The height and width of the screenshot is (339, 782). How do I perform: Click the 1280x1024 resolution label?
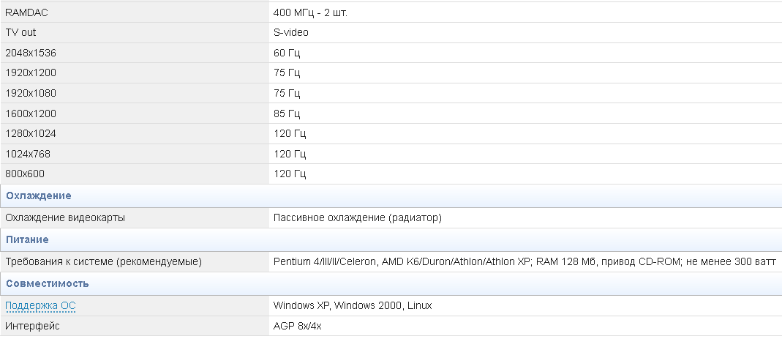pos(31,133)
